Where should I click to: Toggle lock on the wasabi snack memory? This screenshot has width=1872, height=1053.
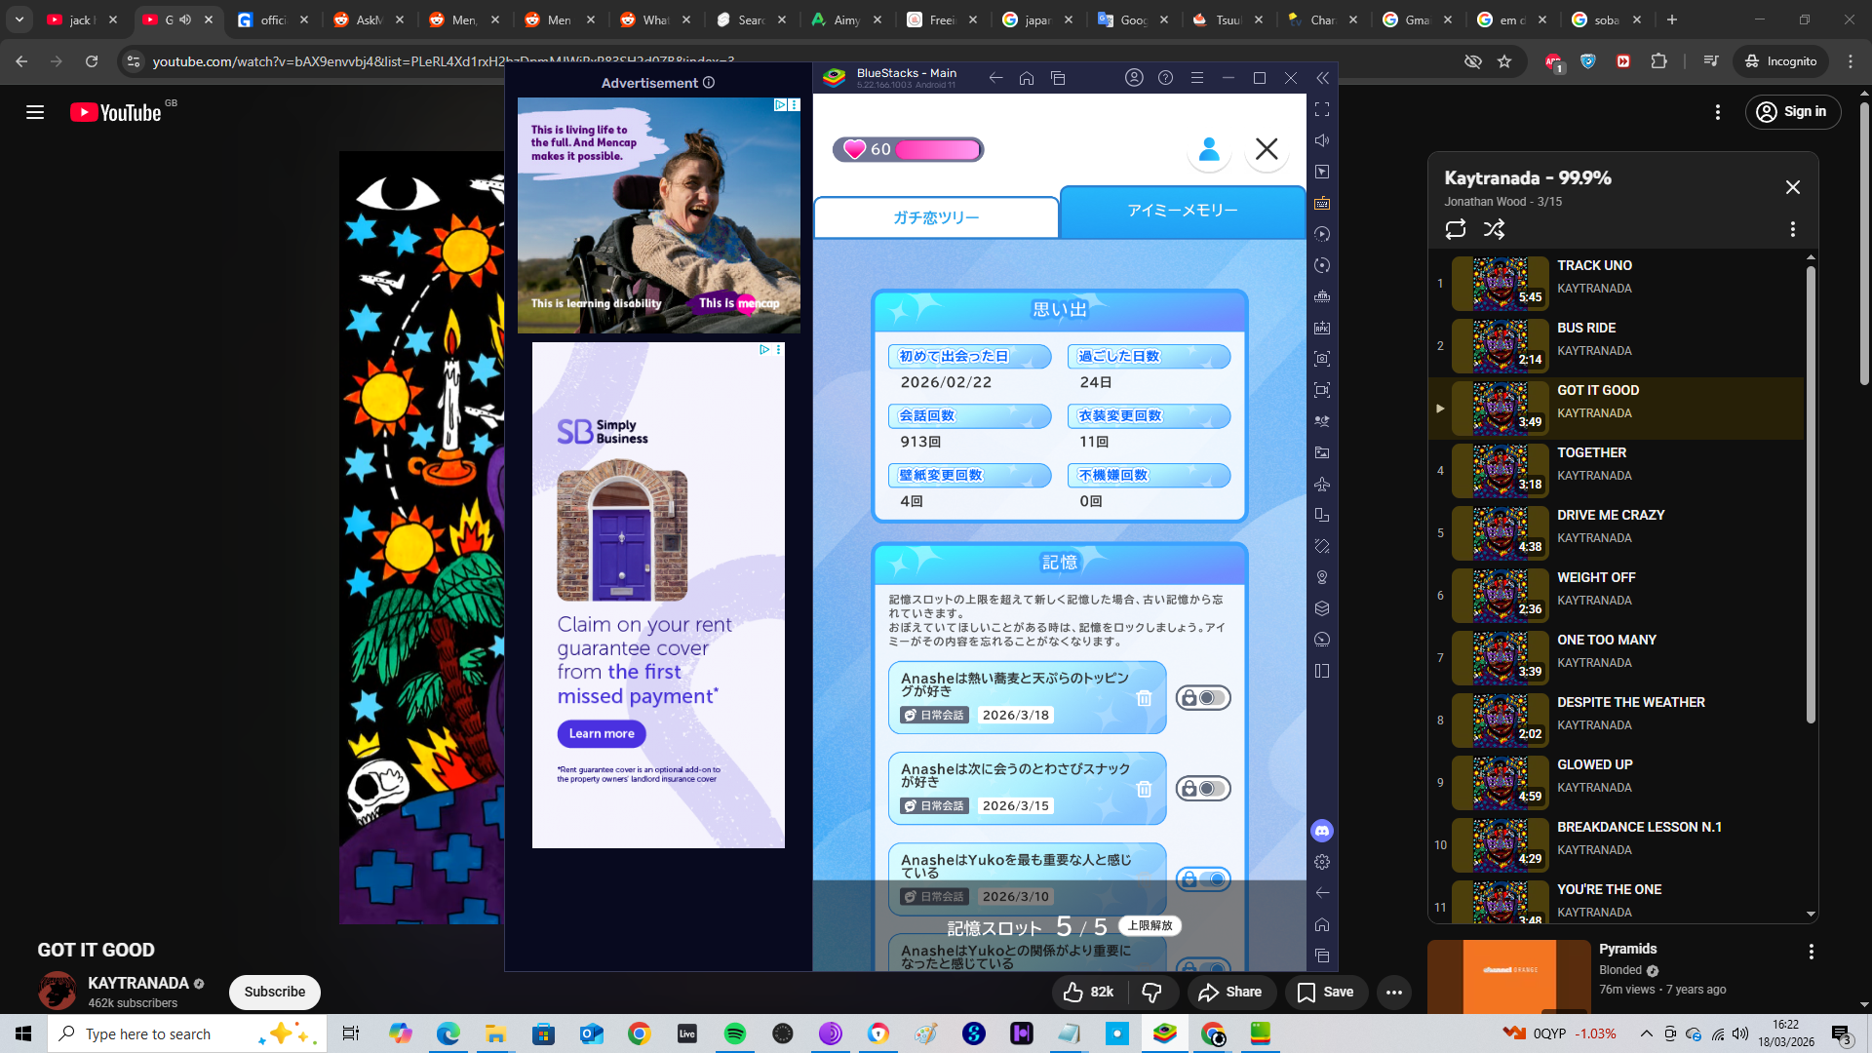coord(1203,789)
